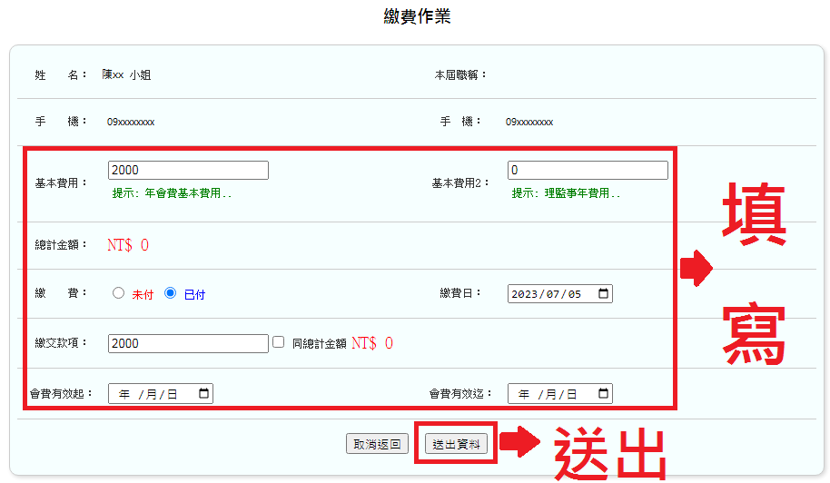
Task: Tick the 同總計金額 checkbox
Action: tap(279, 342)
